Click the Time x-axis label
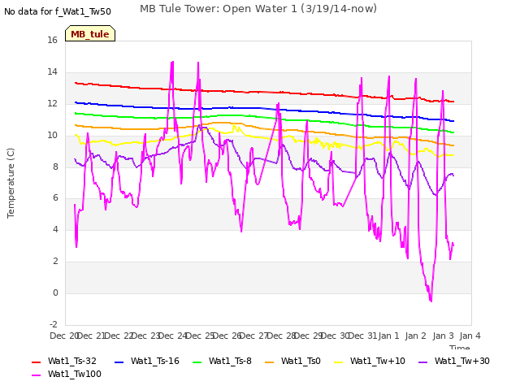 click(460, 347)
